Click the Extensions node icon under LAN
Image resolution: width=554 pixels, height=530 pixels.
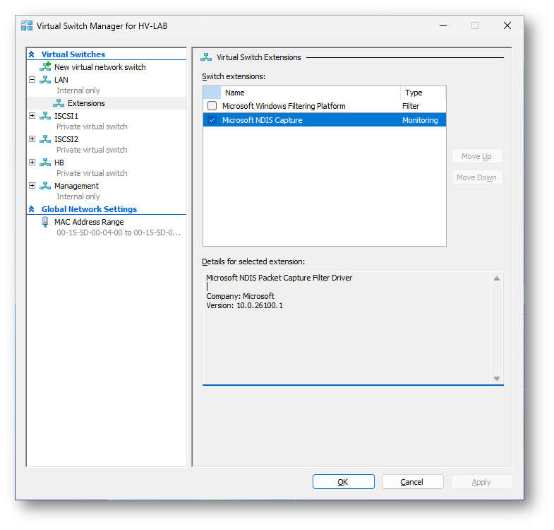59,103
